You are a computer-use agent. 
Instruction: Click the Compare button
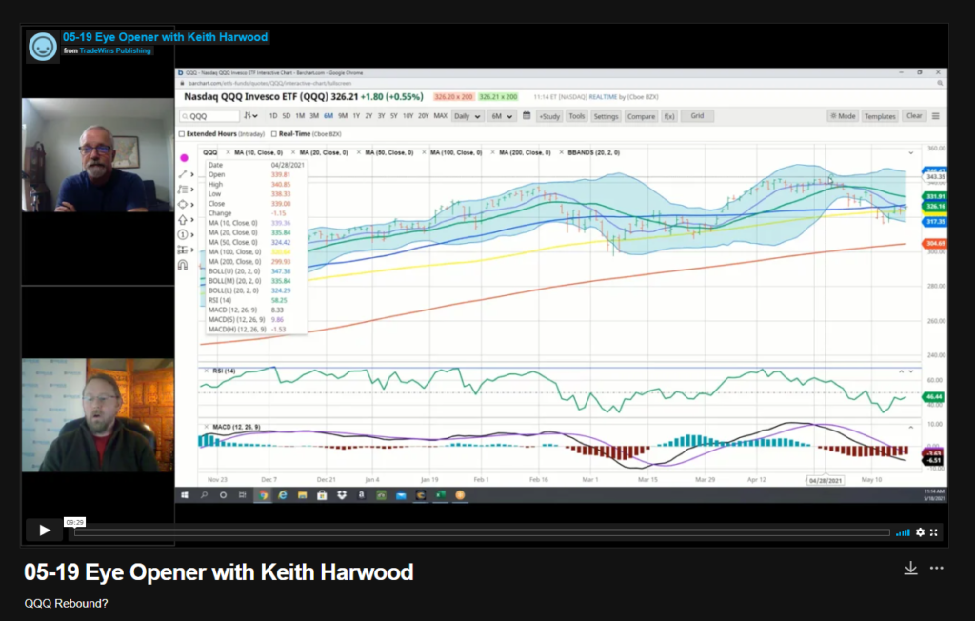point(641,116)
